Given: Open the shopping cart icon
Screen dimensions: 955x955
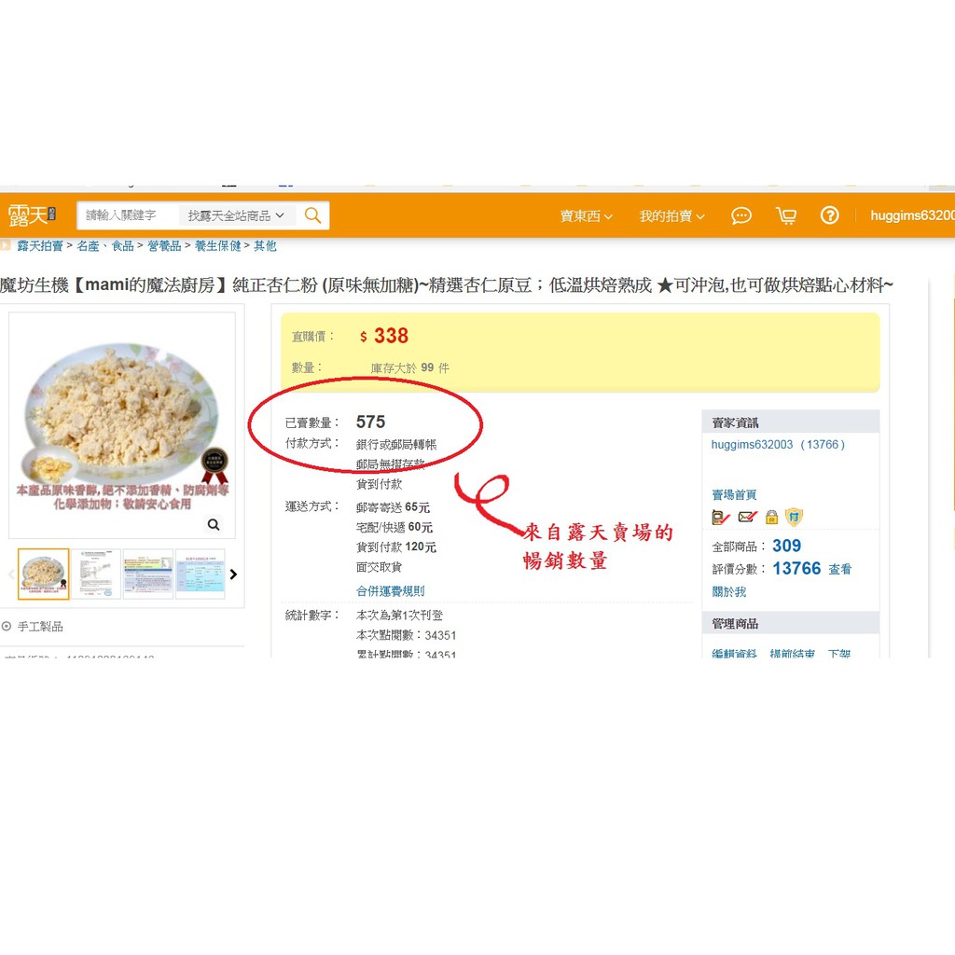Looking at the screenshot, I should (x=785, y=215).
